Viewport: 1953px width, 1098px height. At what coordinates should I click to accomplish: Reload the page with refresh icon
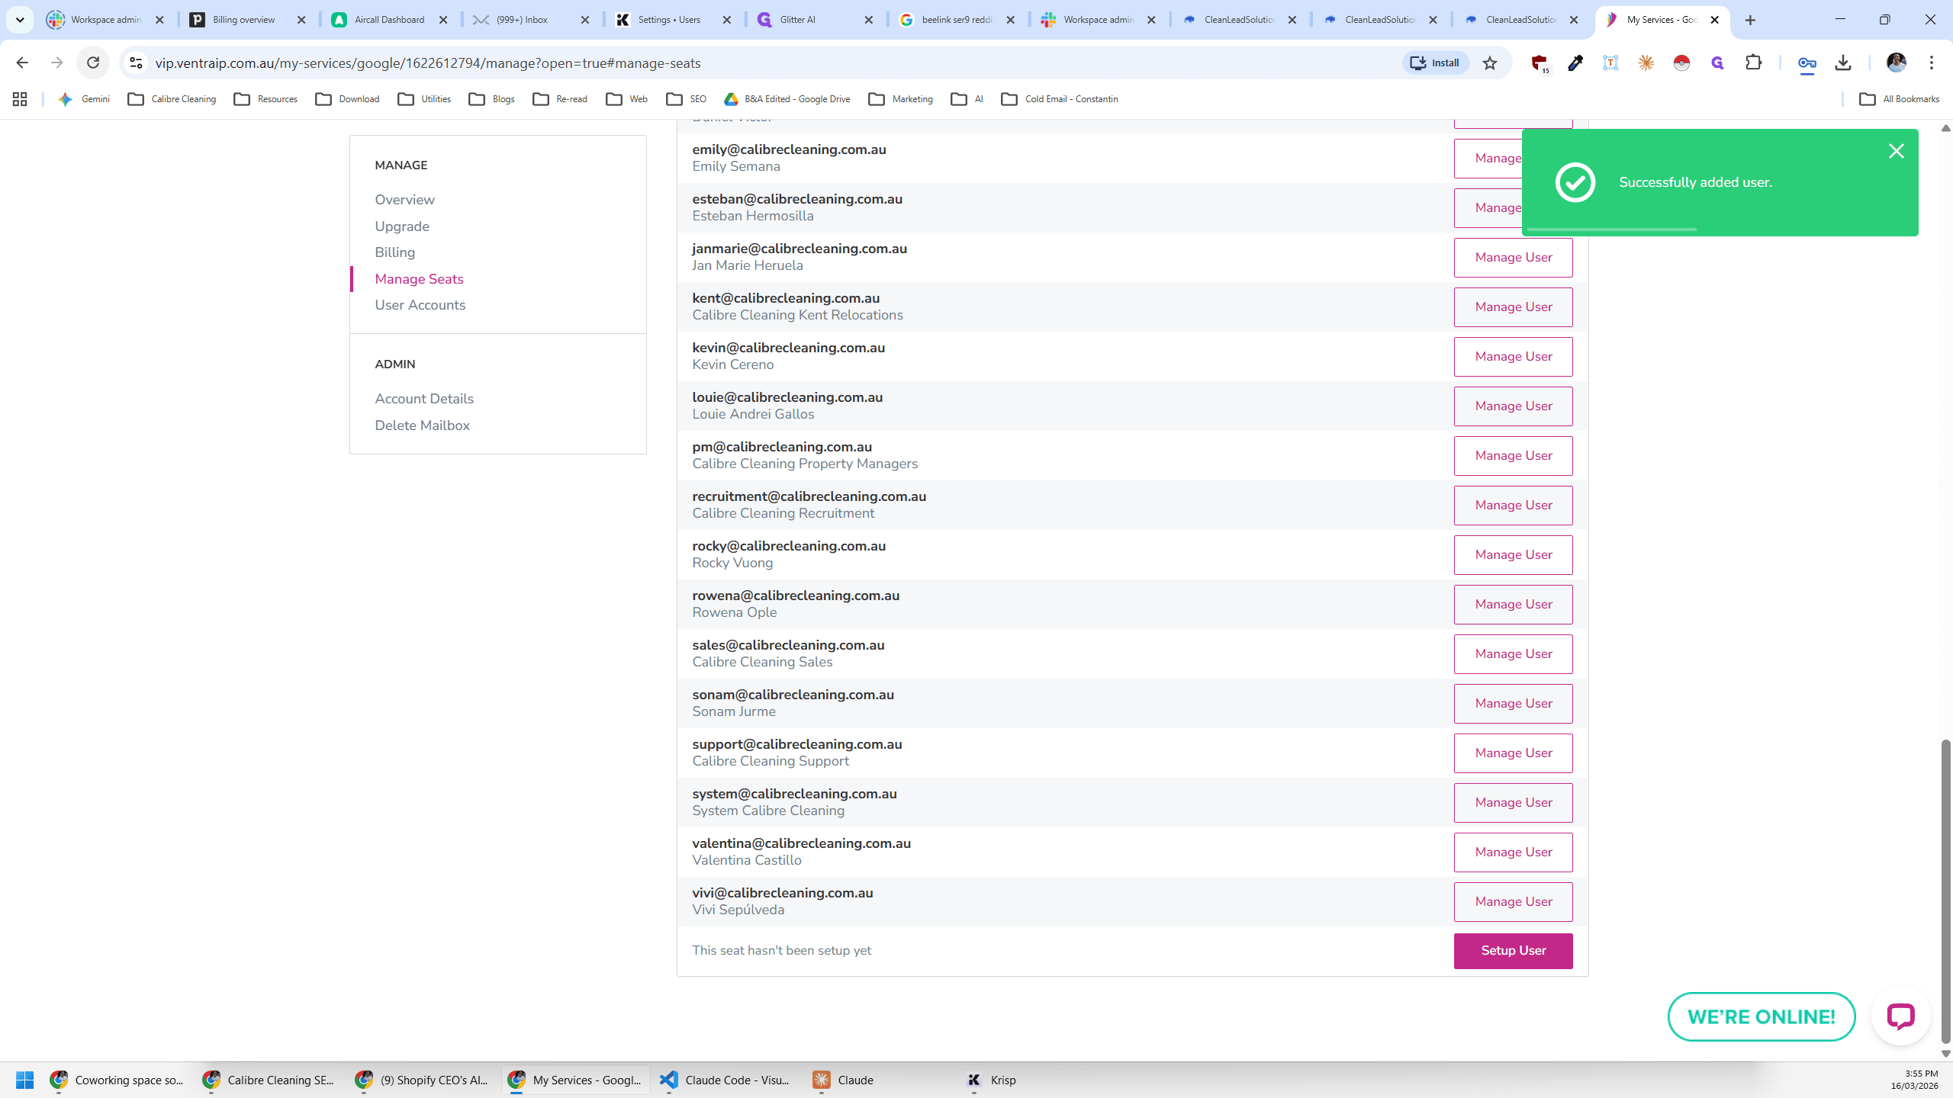coord(93,63)
